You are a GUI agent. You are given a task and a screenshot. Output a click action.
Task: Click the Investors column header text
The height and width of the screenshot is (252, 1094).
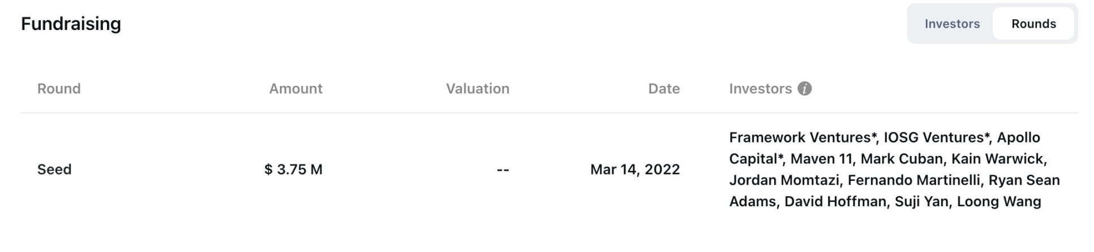(x=760, y=89)
